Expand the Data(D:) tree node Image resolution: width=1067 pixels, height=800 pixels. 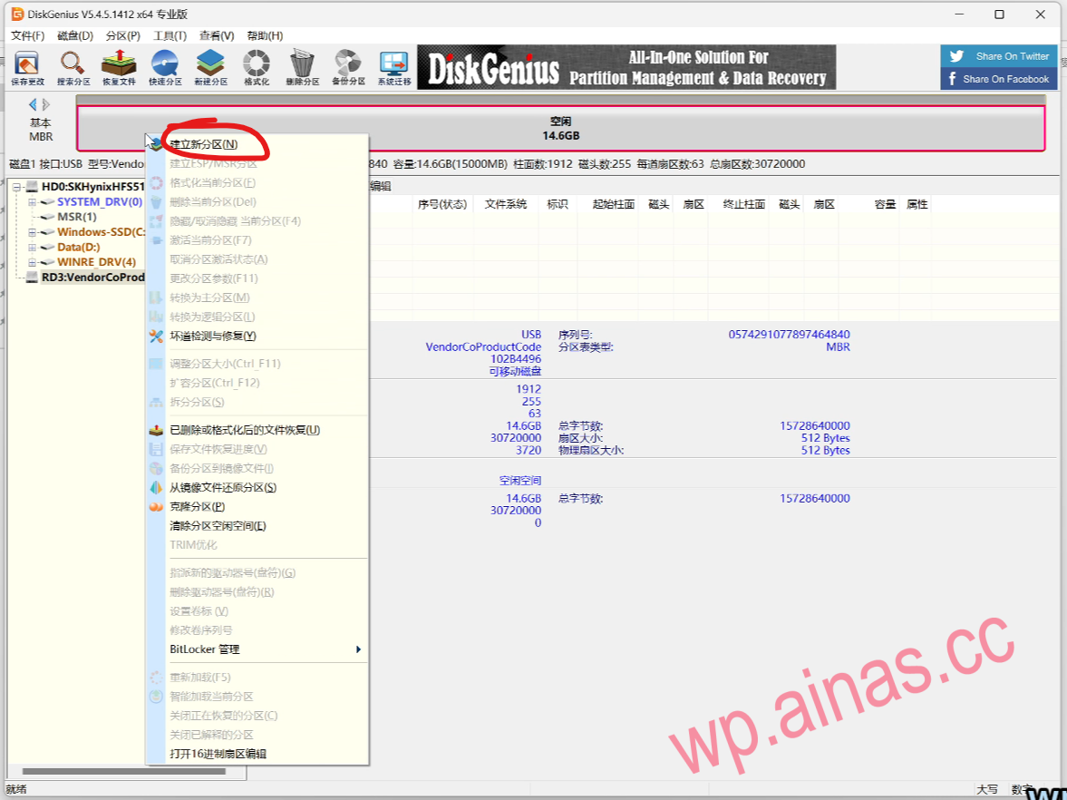[x=32, y=247]
